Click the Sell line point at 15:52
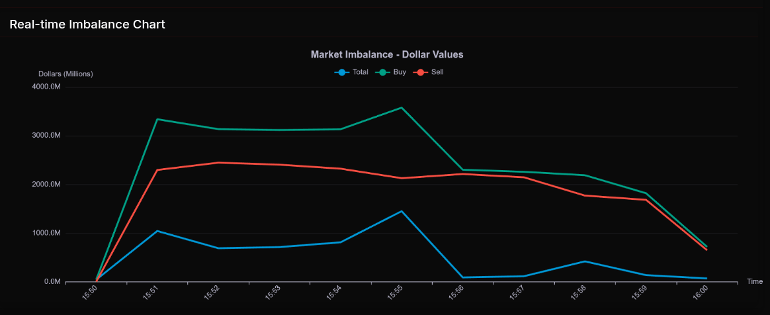The height and width of the screenshot is (315, 770). [x=218, y=163]
